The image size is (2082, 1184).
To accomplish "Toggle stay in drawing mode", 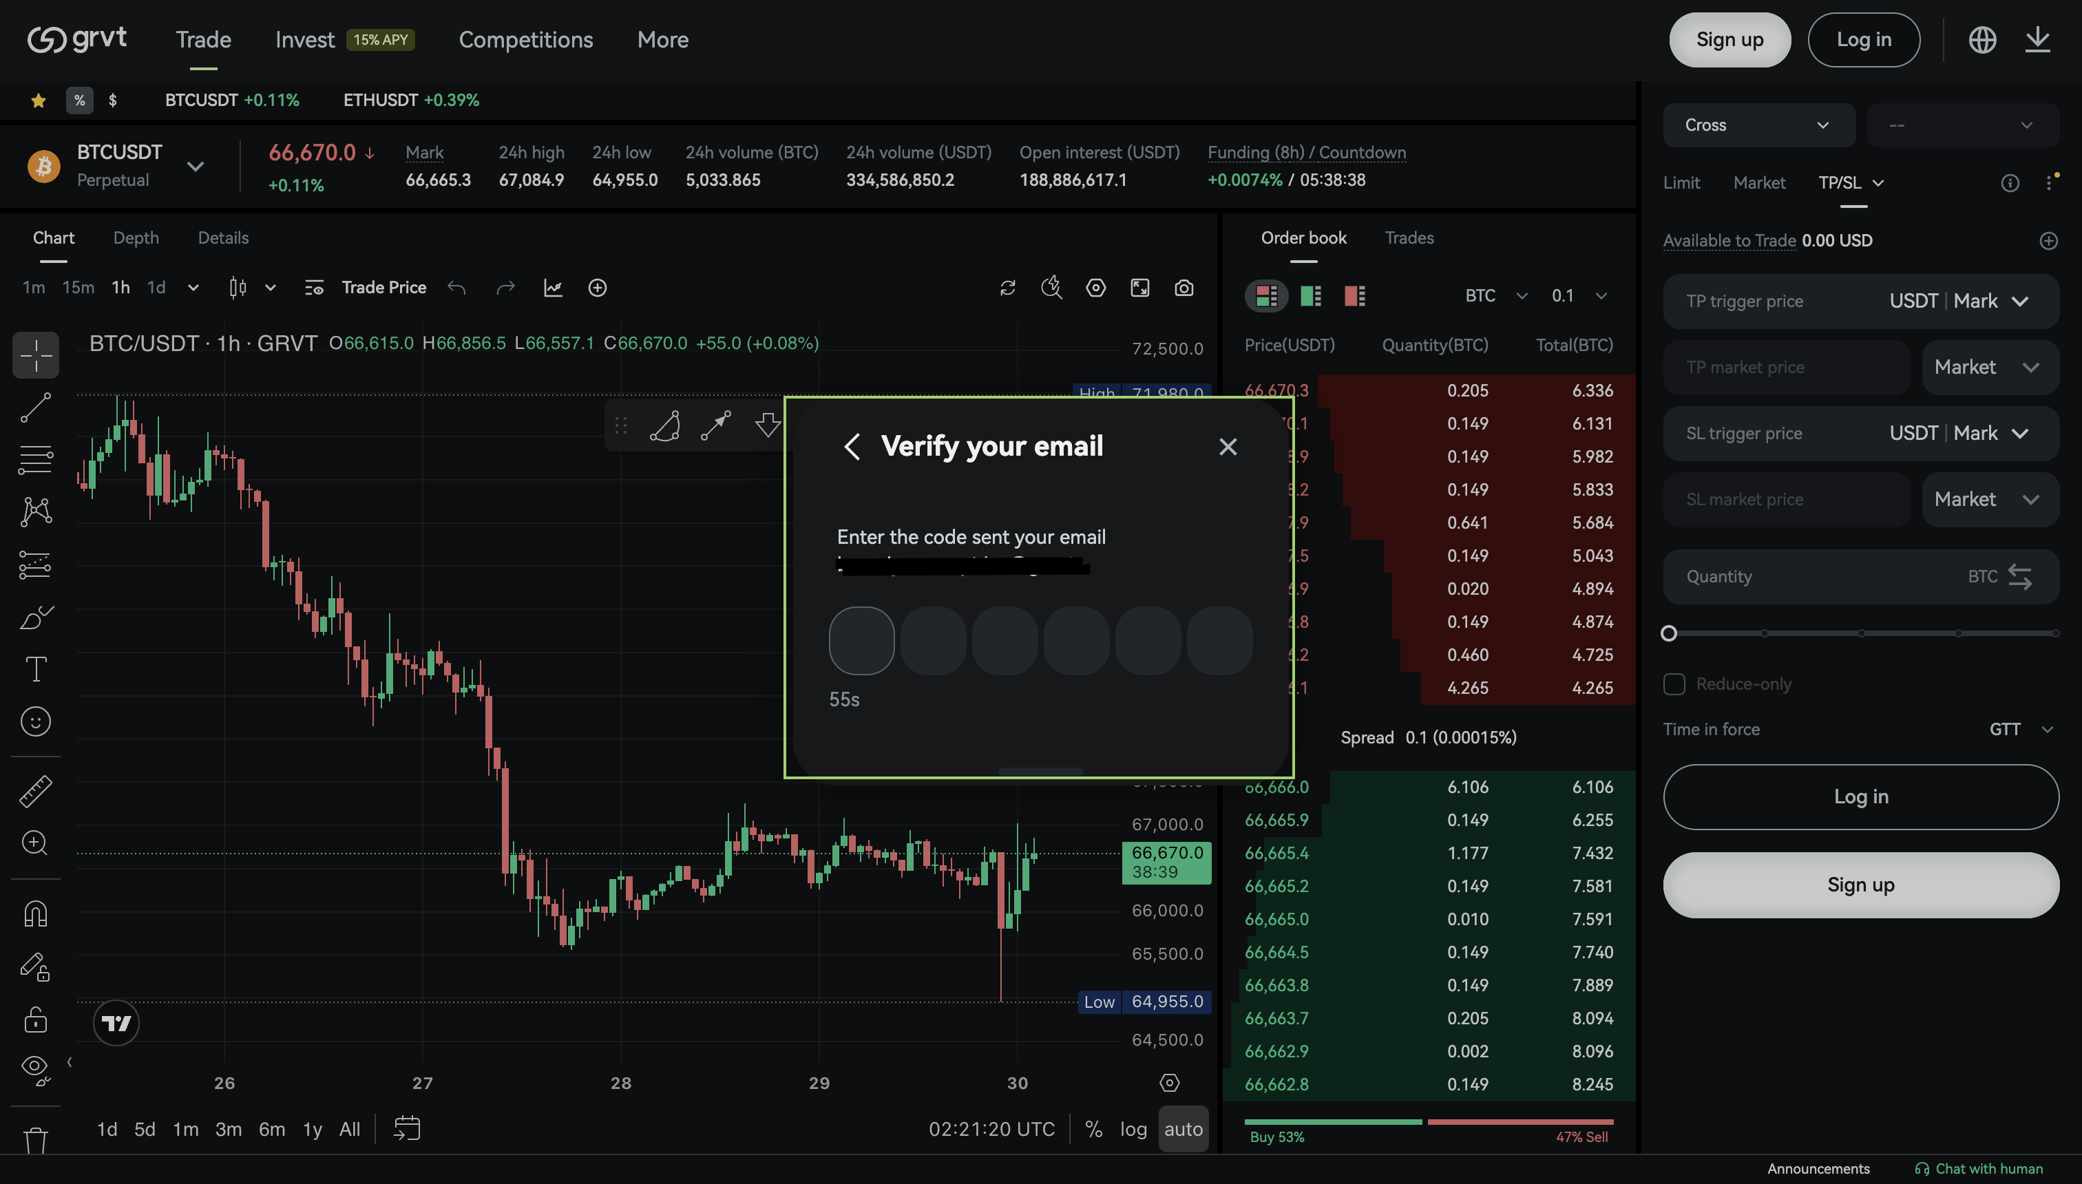I will point(36,967).
